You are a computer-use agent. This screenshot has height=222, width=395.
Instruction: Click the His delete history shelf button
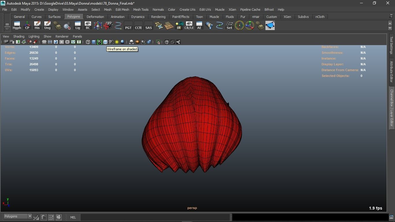37,25
